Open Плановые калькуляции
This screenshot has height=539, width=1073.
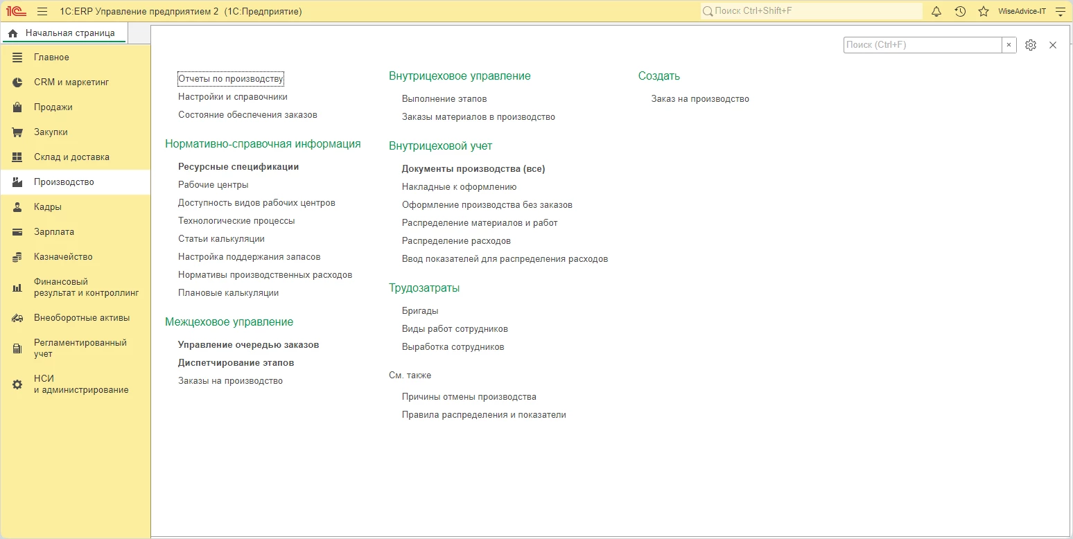(229, 293)
